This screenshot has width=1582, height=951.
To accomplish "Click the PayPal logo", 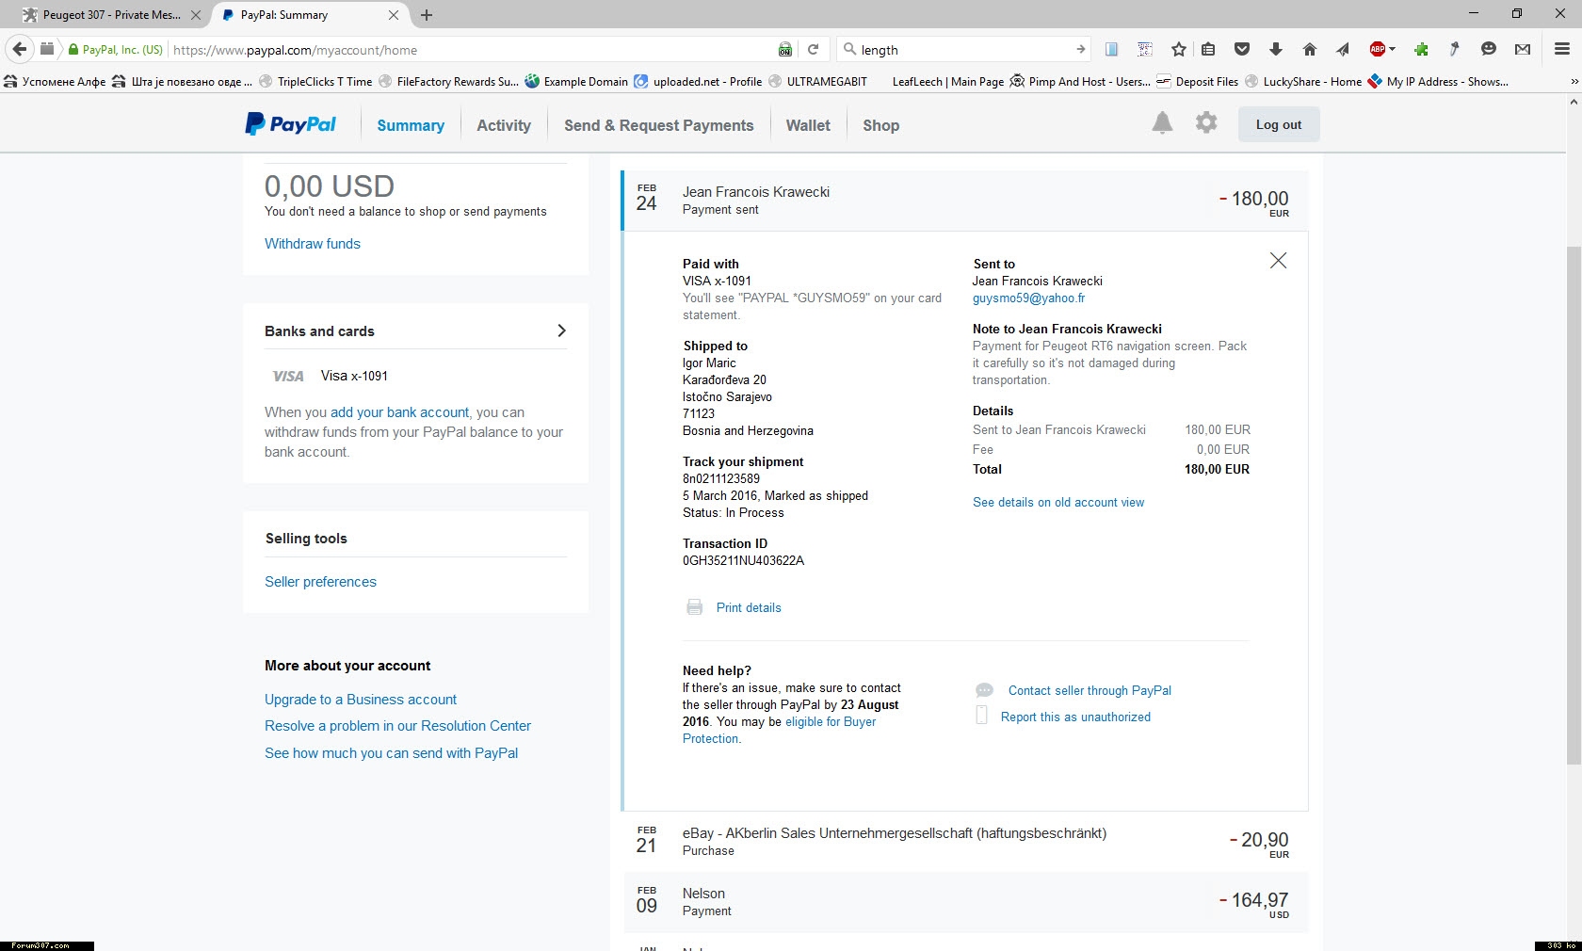I will coord(291,124).
